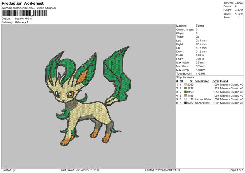
Task: Click the 'Color changes:' label
Action: pos(185,29)
